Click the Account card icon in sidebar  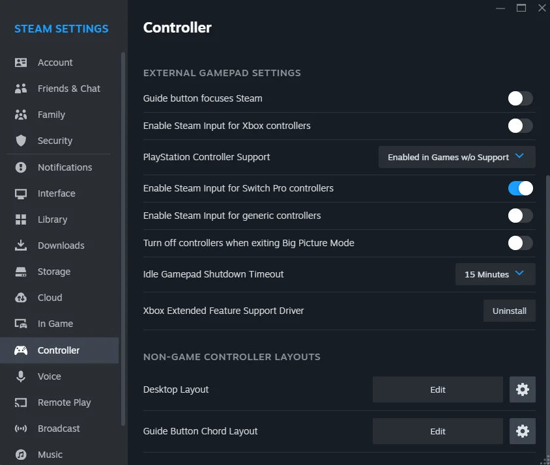point(21,63)
